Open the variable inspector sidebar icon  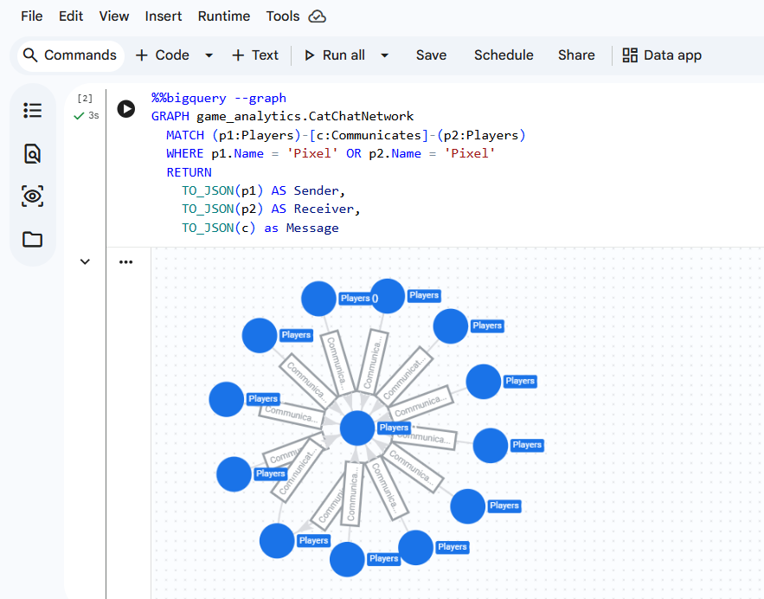click(32, 196)
